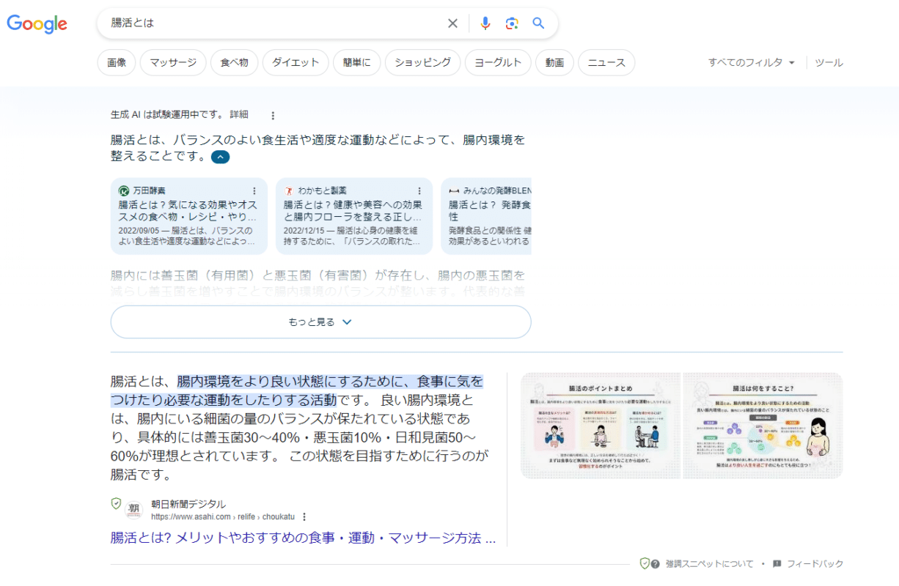Open Google Lens image search
The width and height of the screenshot is (899, 586).
tap(511, 23)
